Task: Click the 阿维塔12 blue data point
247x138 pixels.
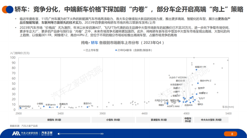Action: [197, 94]
